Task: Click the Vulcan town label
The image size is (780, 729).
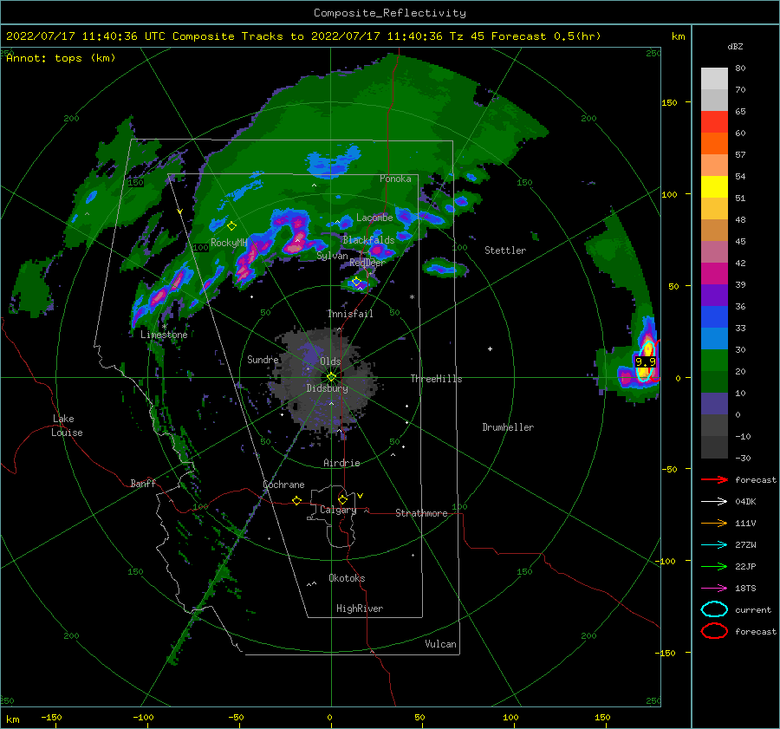Action: [x=440, y=644]
